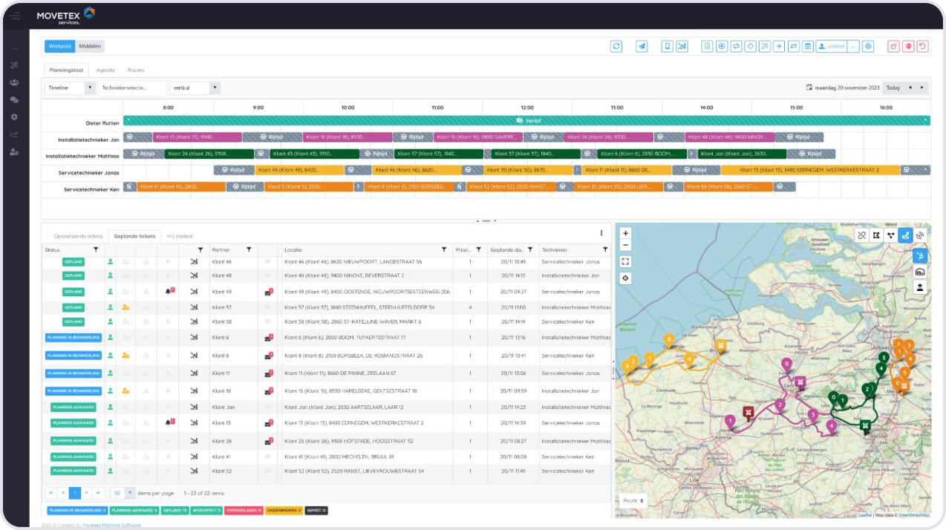Go to next day with right arrow
The image size is (946, 530).
(922, 88)
